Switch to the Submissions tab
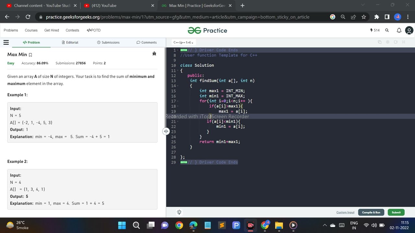Screen dimensions: 415x233 (x=108, y=42)
